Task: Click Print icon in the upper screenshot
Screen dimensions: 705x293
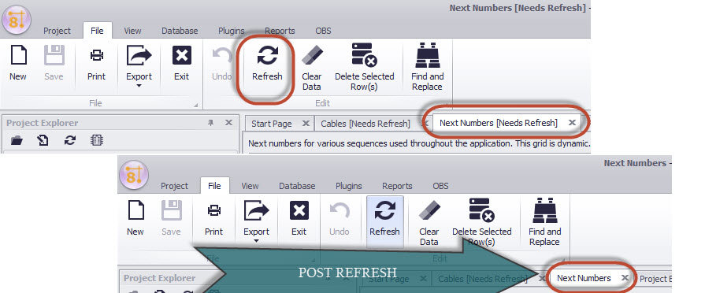Action: [96, 56]
